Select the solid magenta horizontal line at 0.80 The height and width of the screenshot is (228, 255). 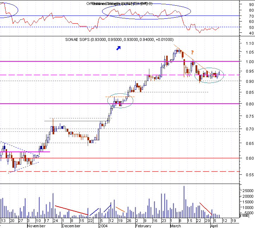119,104
